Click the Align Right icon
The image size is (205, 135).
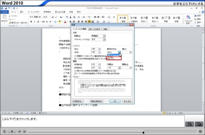[86, 22]
